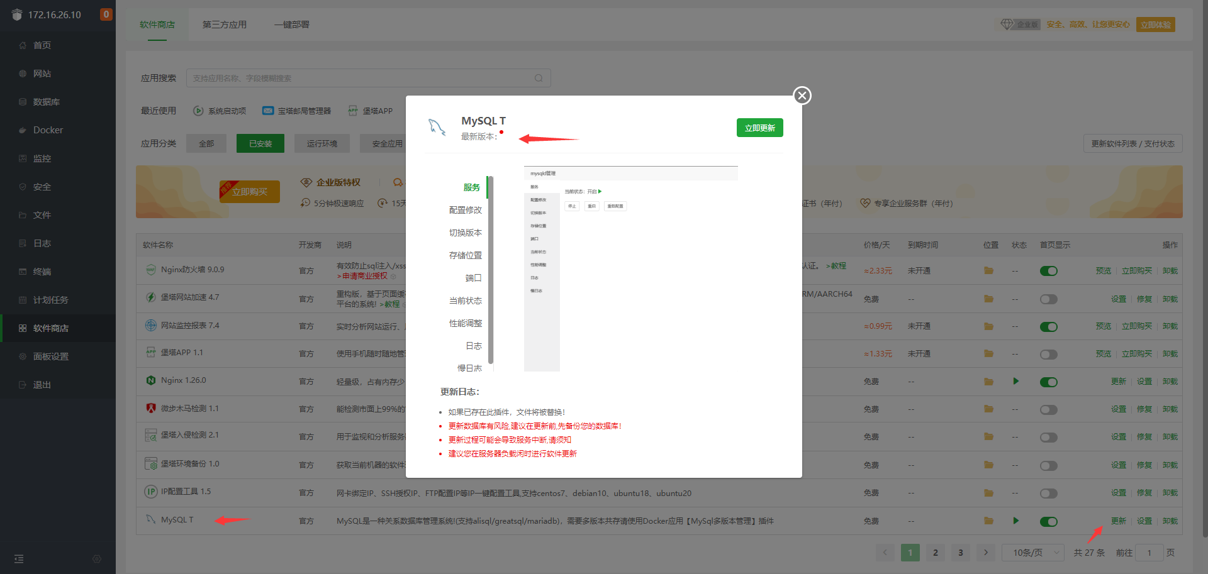Open MySQL T folder location icon

(989, 521)
